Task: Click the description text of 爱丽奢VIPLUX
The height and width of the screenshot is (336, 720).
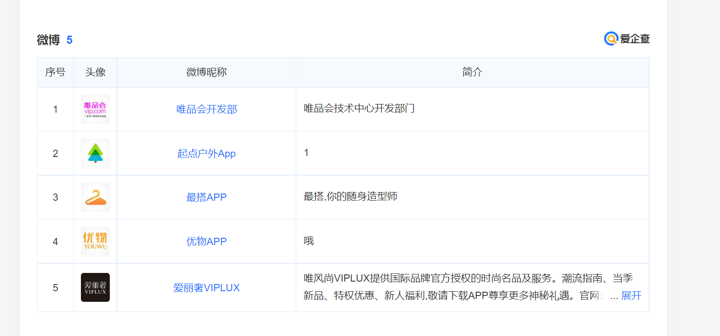Action: tap(468, 287)
